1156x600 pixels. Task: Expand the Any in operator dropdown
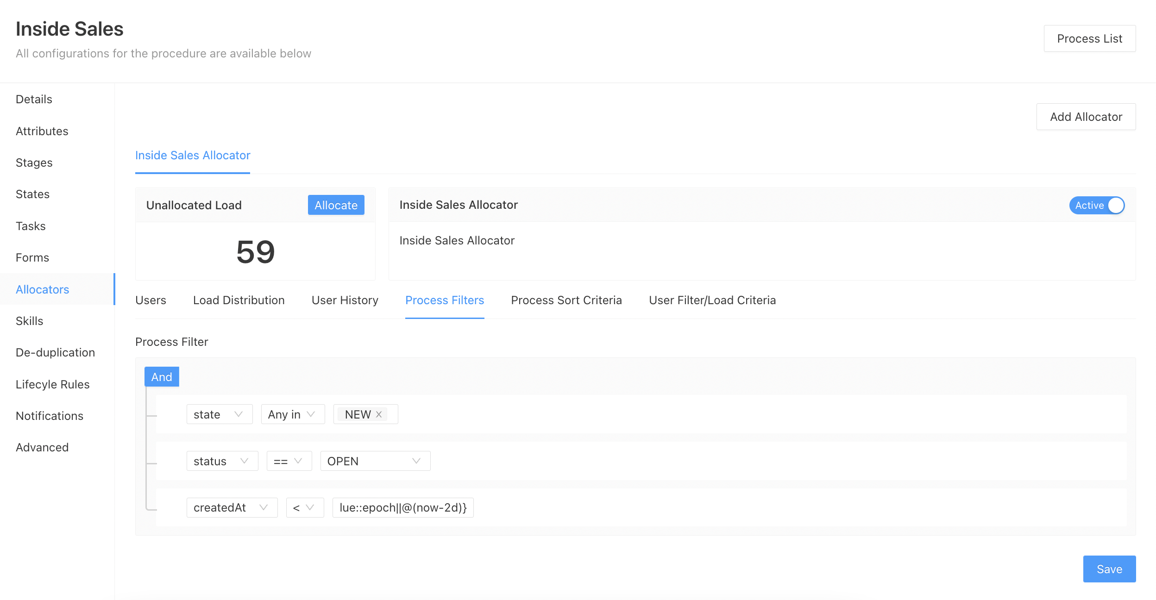292,414
